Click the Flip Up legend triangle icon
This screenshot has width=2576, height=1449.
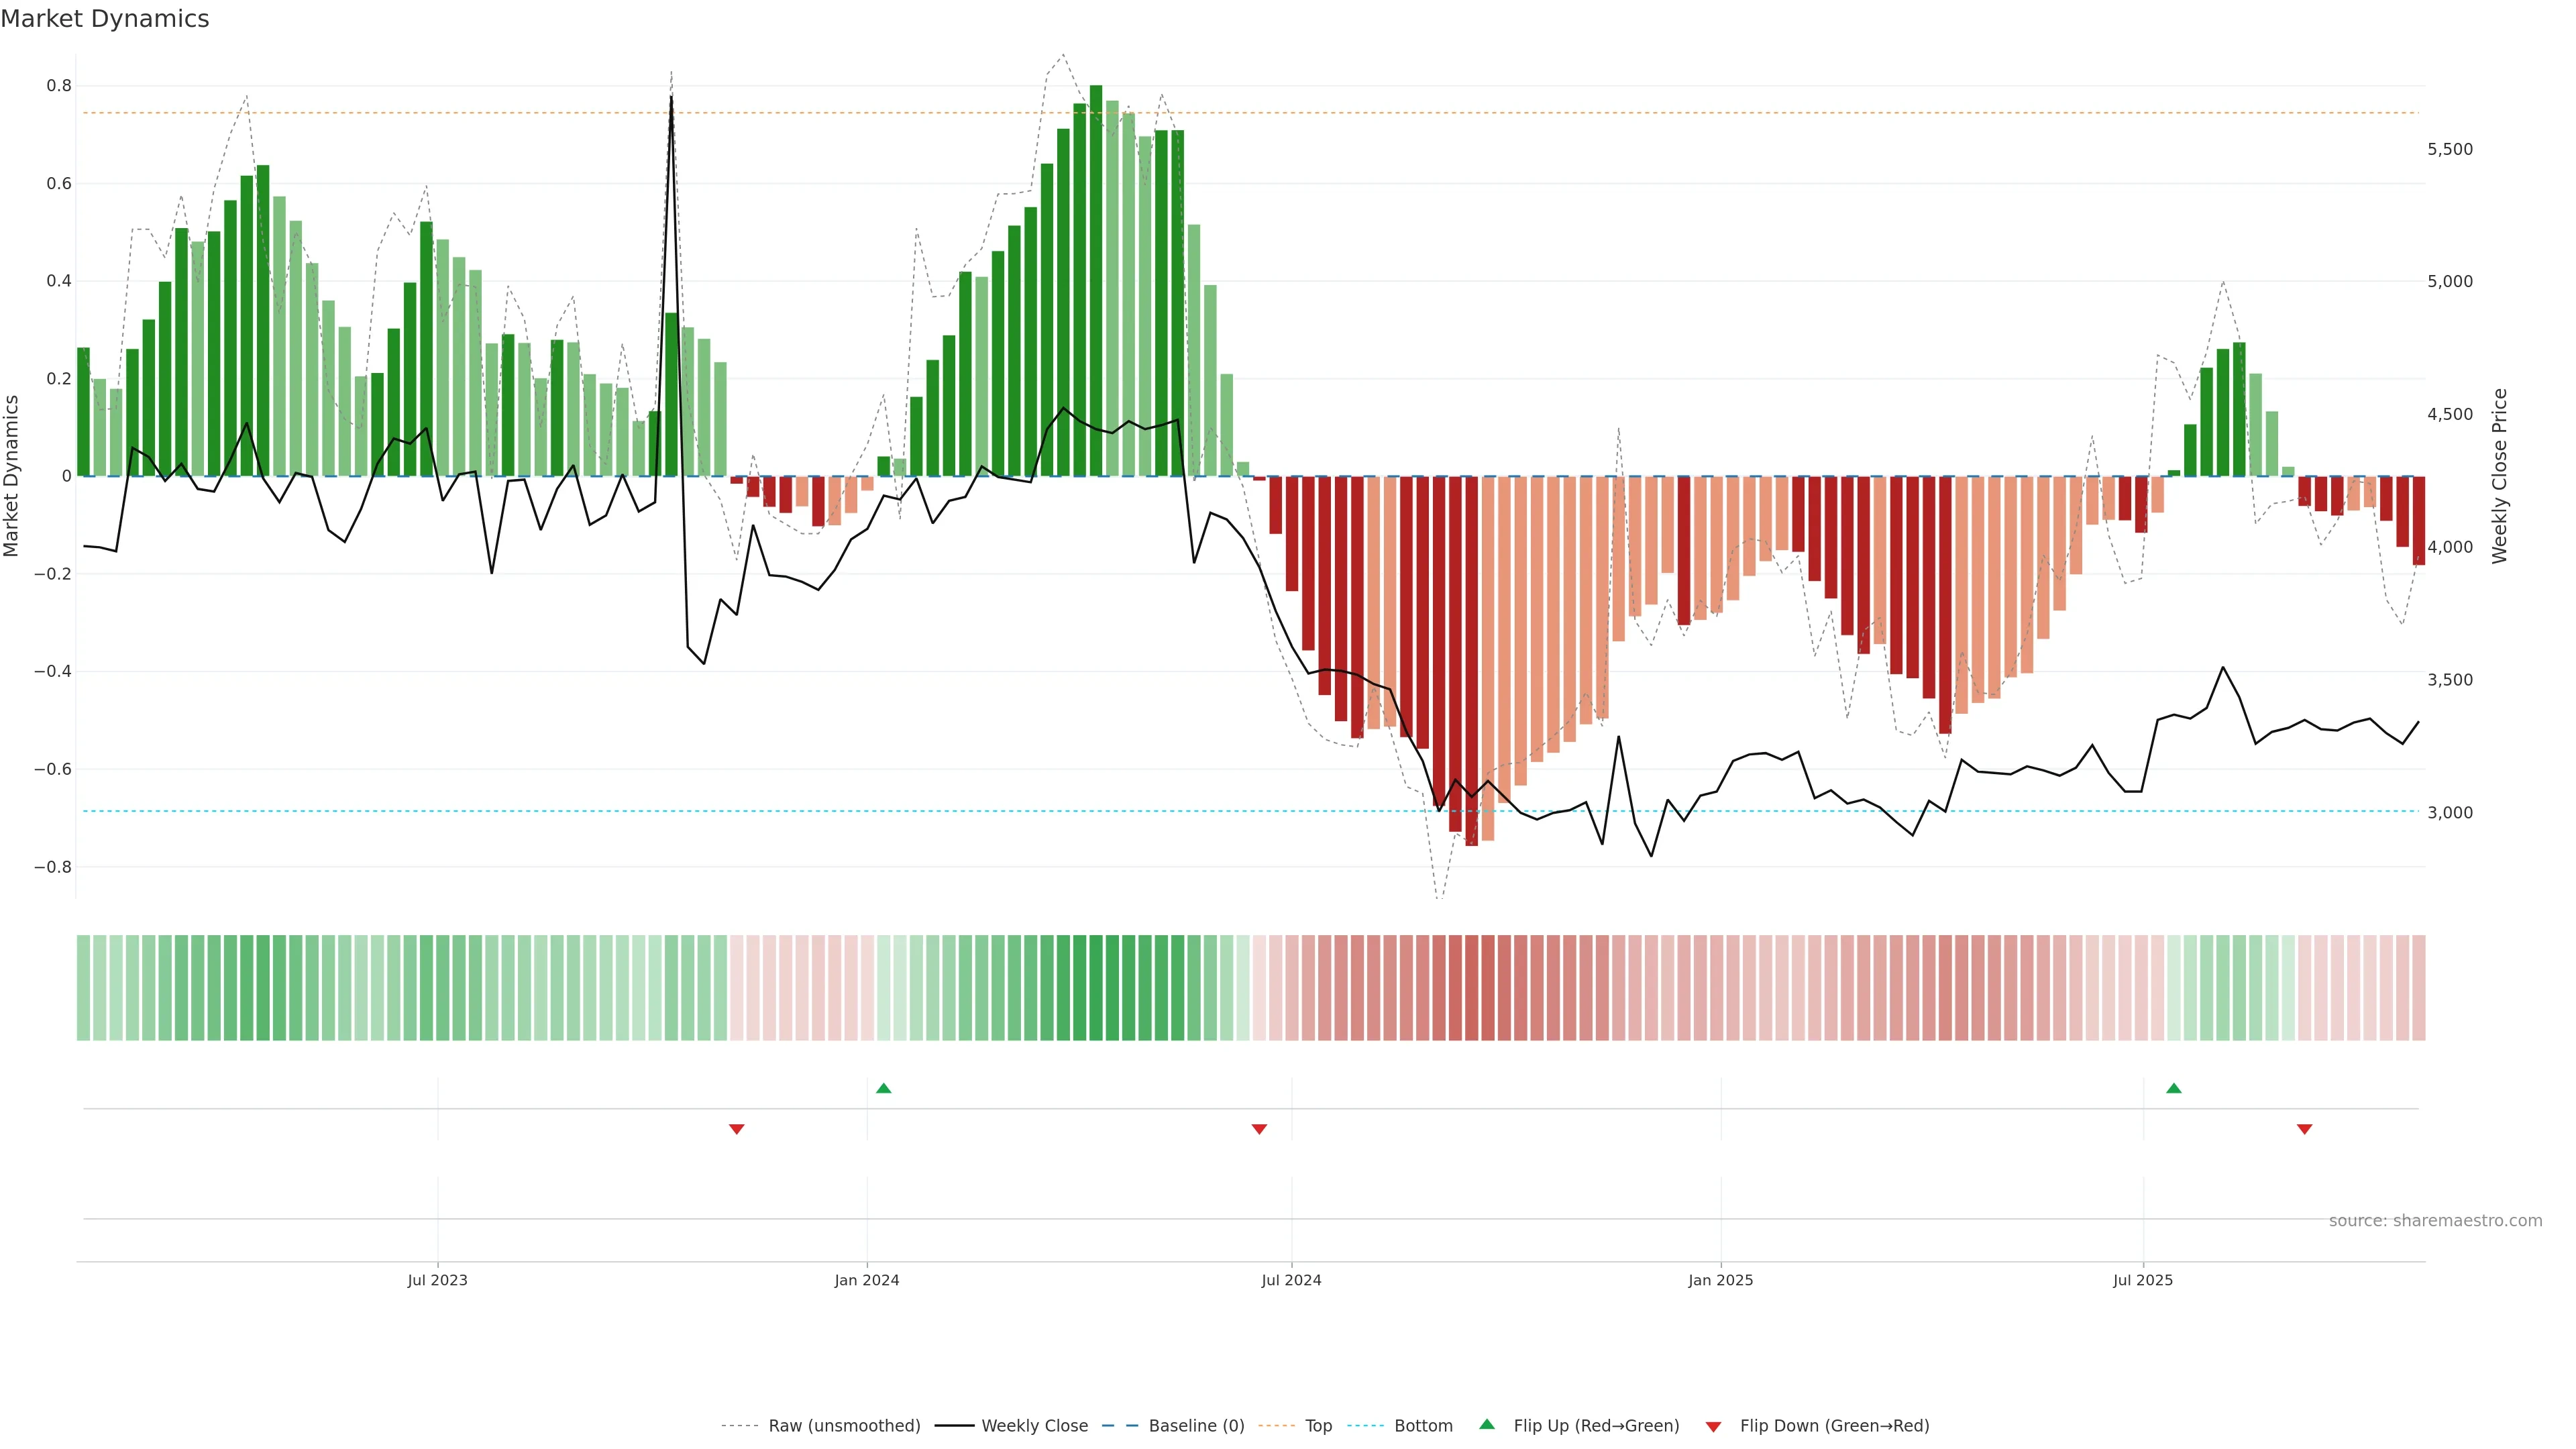(1487, 1425)
